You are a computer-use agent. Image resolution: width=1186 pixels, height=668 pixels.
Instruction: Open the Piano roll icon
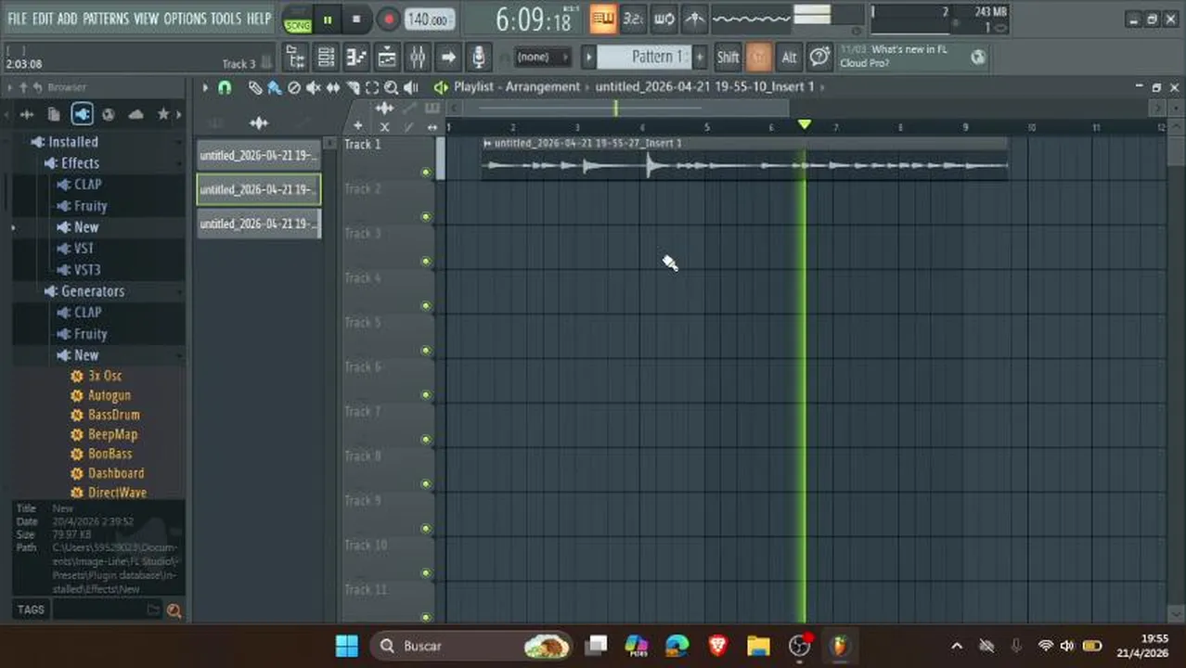click(x=356, y=58)
